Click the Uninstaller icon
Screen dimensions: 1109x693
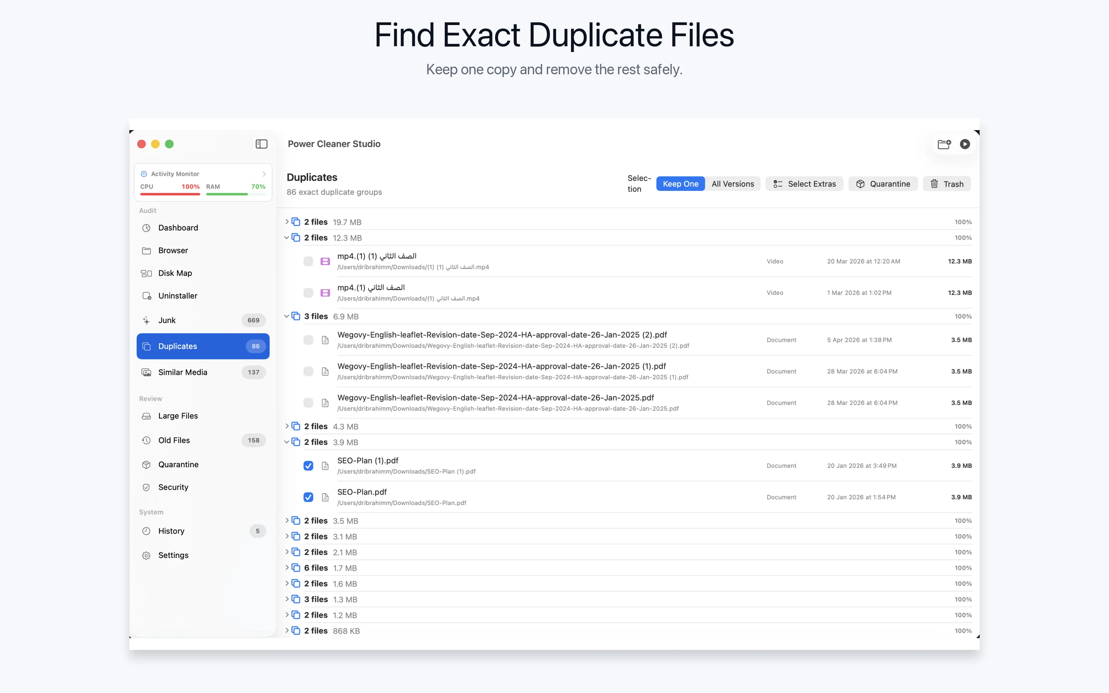pos(146,296)
